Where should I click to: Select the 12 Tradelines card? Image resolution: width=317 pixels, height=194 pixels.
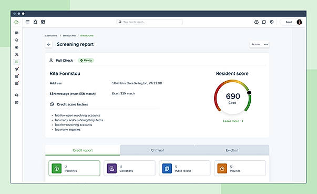click(74, 168)
